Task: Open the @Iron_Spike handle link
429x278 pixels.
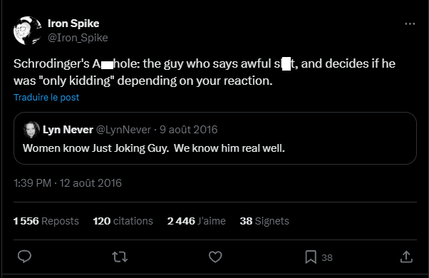Action: [78, 38]
